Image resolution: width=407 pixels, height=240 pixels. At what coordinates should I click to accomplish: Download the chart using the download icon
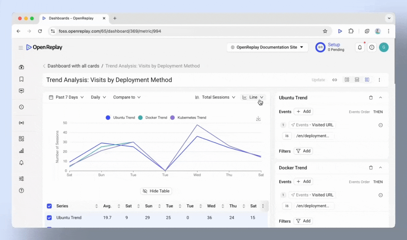pyautogui.click(x=258, y=119)
